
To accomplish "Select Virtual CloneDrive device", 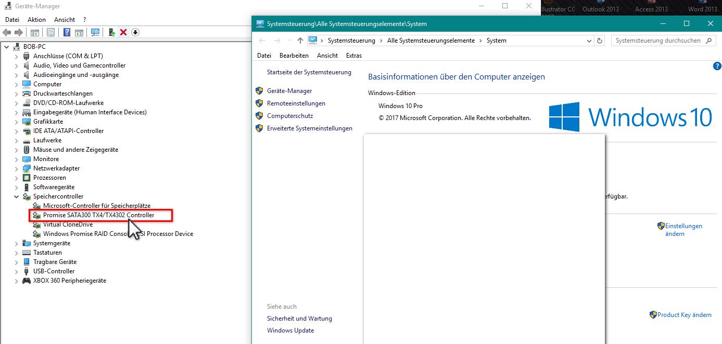I will (68, 224).
